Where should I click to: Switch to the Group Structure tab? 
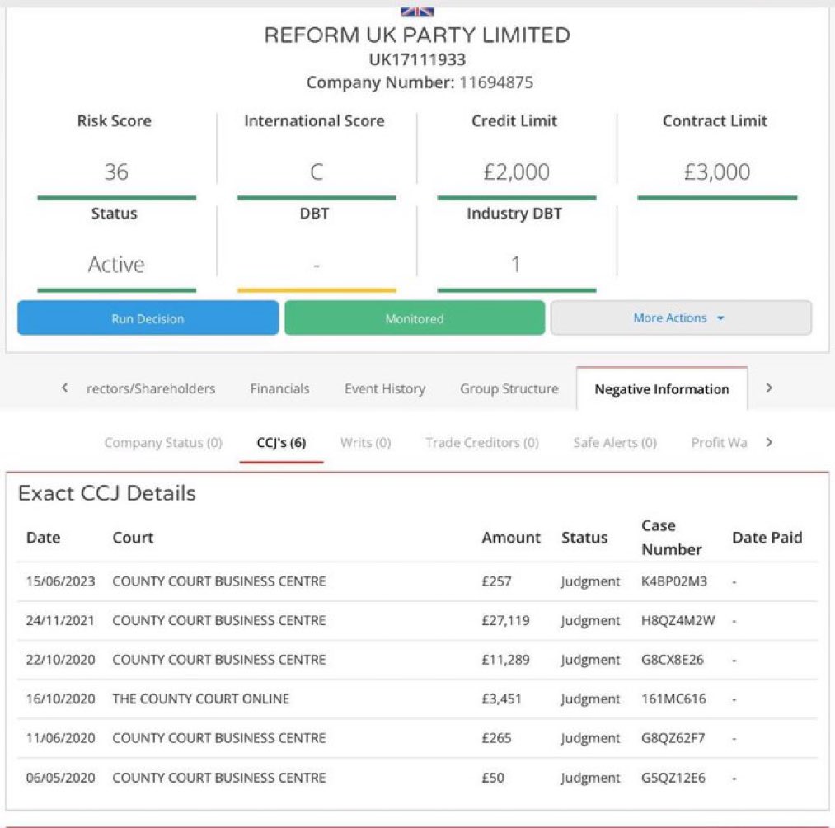click(509, 389)
